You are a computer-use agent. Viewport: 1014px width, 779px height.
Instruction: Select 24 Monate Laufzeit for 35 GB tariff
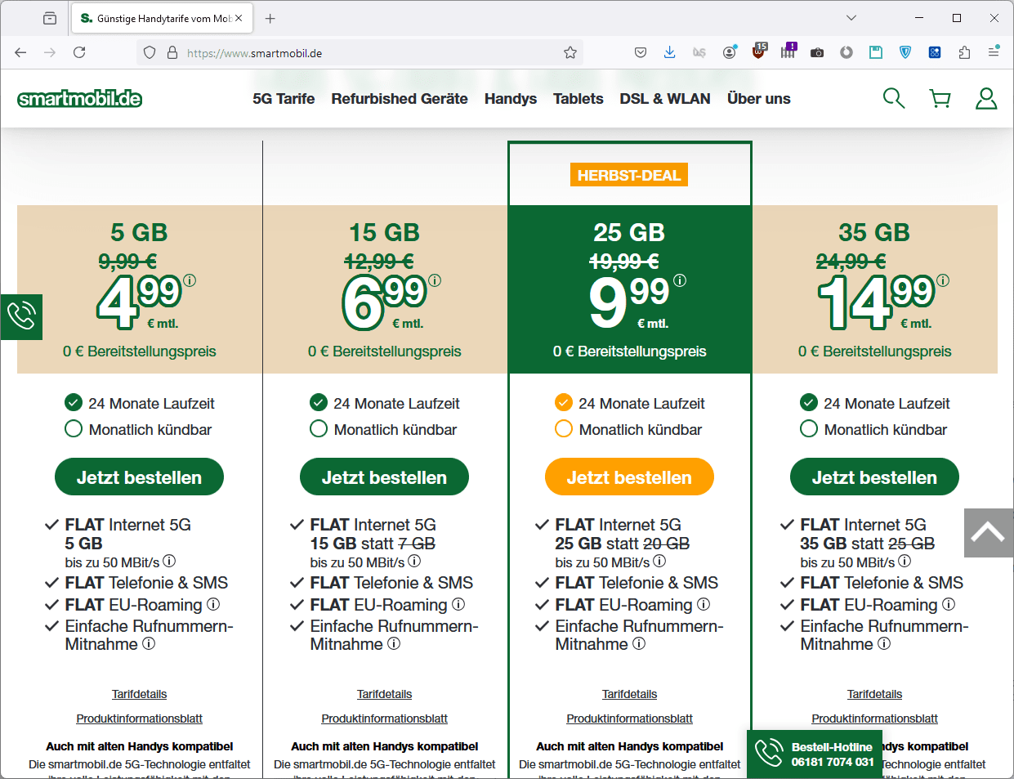click(x=809, y=402)
